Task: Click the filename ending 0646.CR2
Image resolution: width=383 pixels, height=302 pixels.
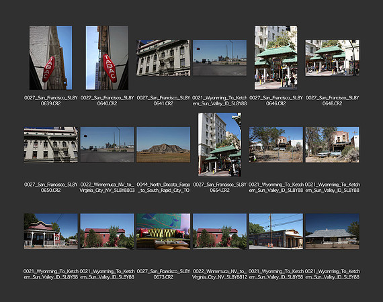Action: click(x=276, y=101)
